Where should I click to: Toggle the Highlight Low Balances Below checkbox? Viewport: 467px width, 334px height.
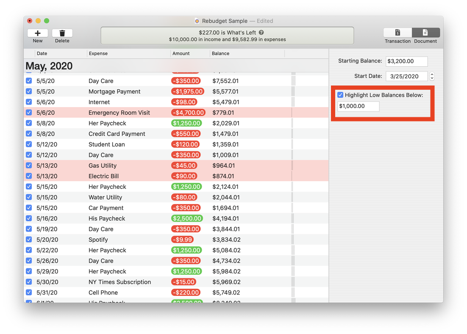pos(340,95)
